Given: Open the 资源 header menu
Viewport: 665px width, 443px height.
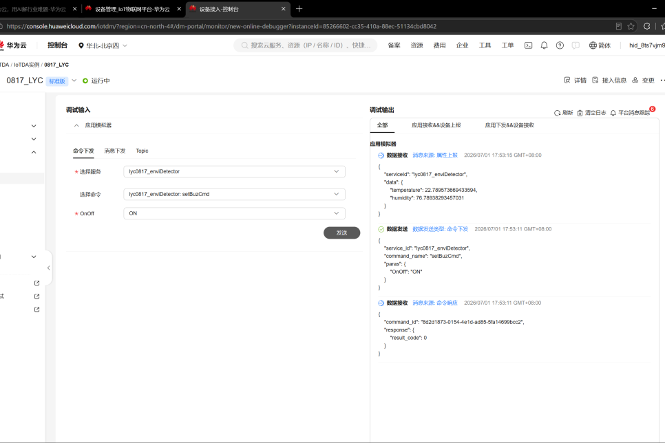Looking at the screenshot, I should tap(417, 45).
